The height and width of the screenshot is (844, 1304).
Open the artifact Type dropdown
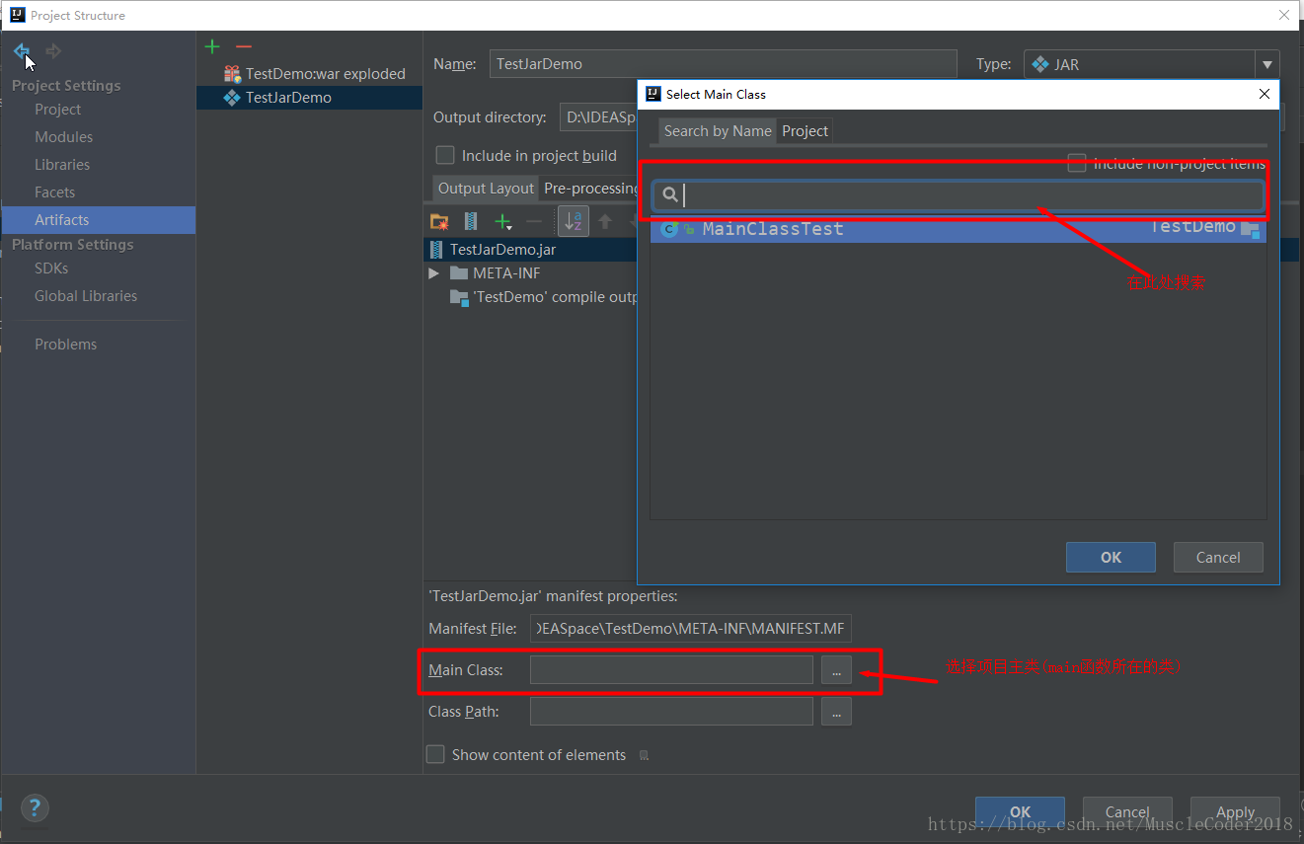point(1267,64)
